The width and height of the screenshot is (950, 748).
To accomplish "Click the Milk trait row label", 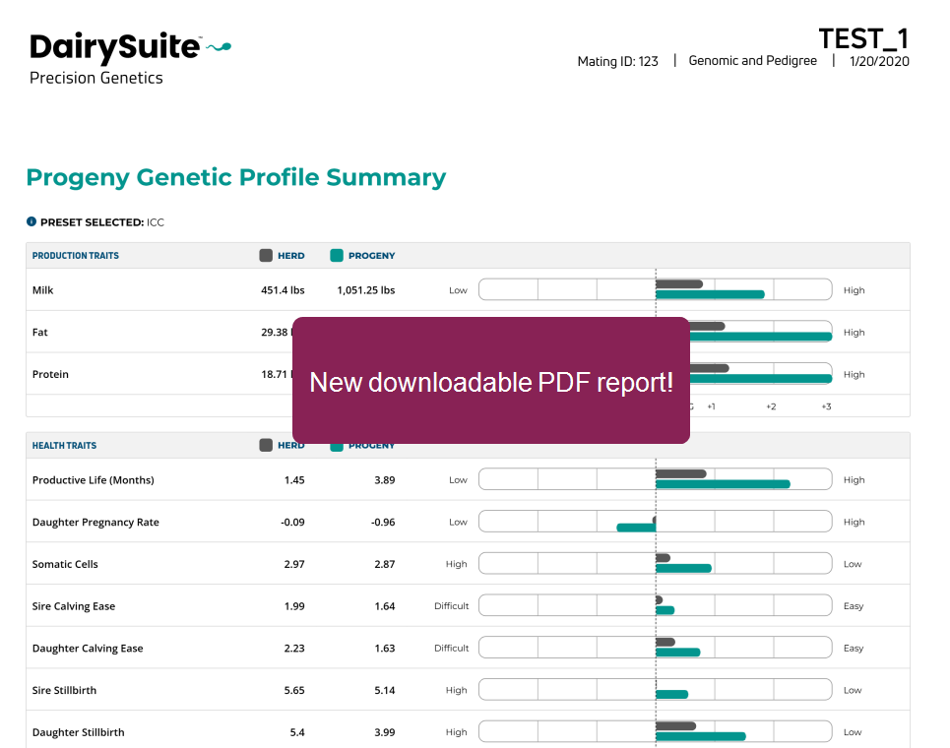I will click(43, 290).
